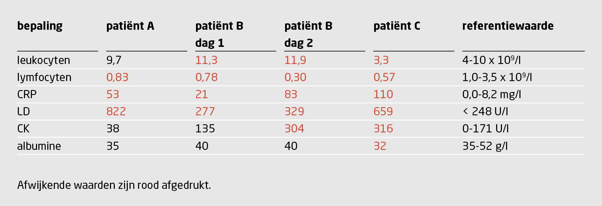This screenshot has height=206, width=602.
Task: Click the 'patiënt A' column header
Action: tap(130, 26)
